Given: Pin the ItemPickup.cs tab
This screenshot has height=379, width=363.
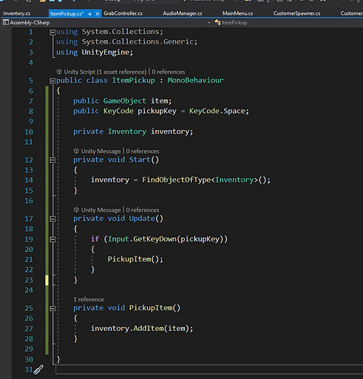Looking at the screenshot, I should (90, 14).
